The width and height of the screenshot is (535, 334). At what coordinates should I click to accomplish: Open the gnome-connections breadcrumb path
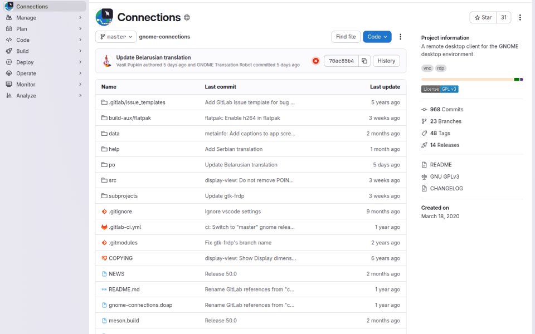164,37
